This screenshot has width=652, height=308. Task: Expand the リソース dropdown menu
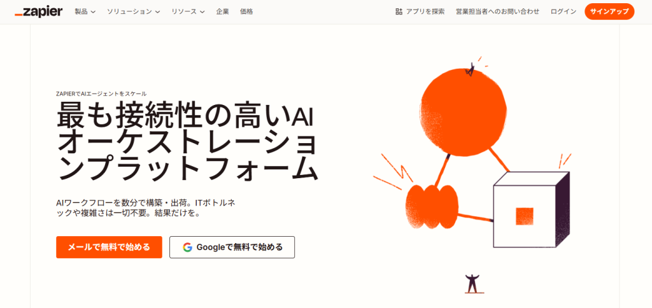point(188,11)
